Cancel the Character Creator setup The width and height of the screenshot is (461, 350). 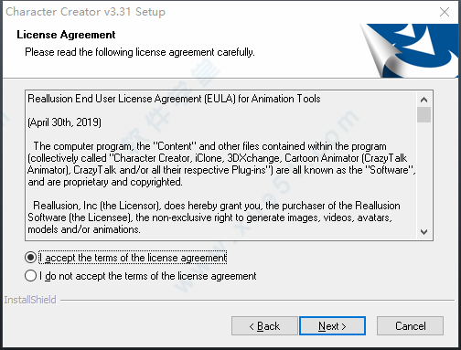tap(410, 325)
